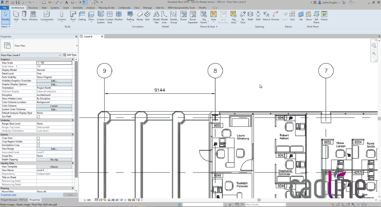Collapse the Graphics properties section
381x207 pixels.
73,59
